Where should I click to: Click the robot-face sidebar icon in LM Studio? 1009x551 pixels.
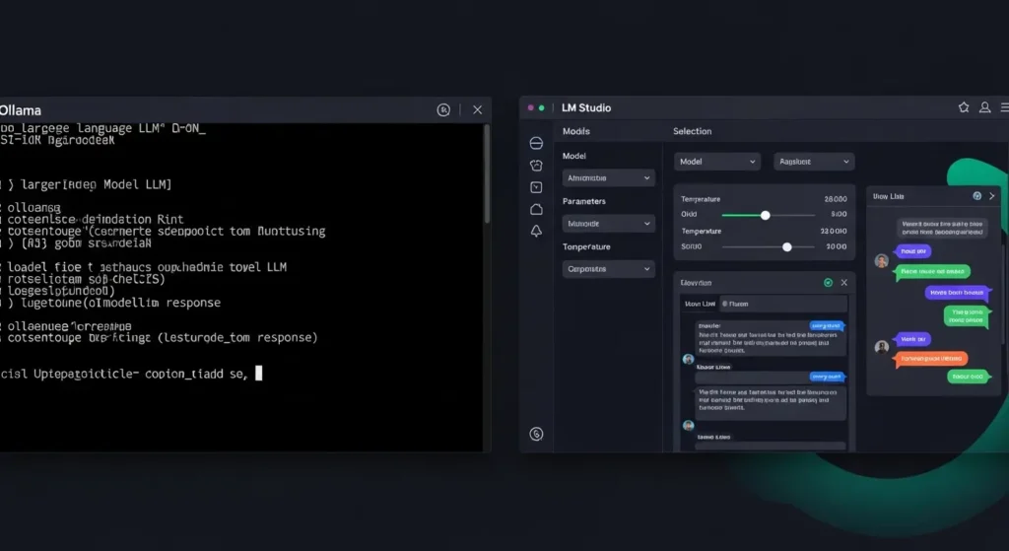pos(536,166)
